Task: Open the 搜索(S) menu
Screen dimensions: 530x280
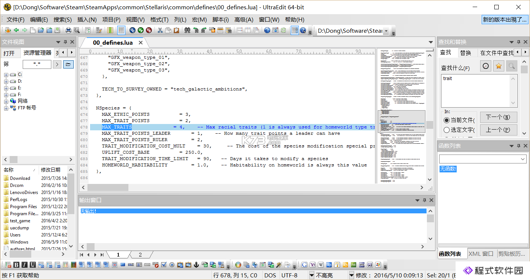Action: [63, 20]
